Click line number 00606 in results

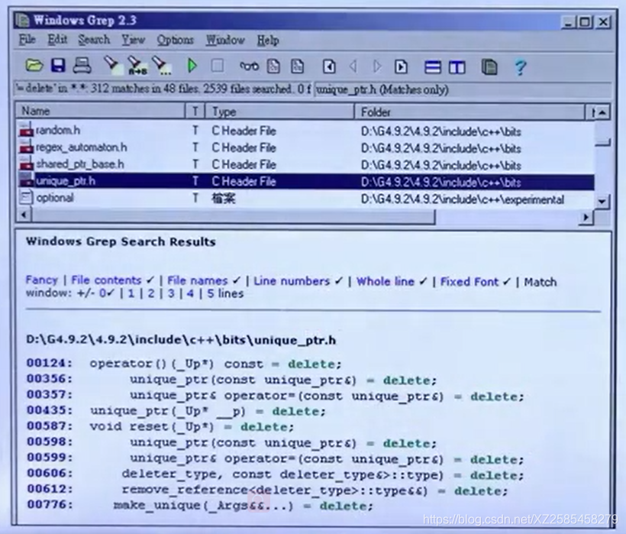click(x=50, y=474)
